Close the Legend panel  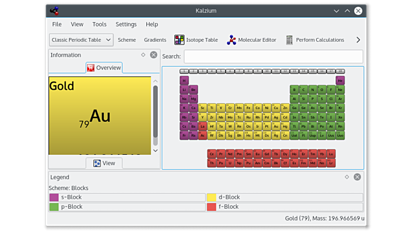click(x=357, y=177)
